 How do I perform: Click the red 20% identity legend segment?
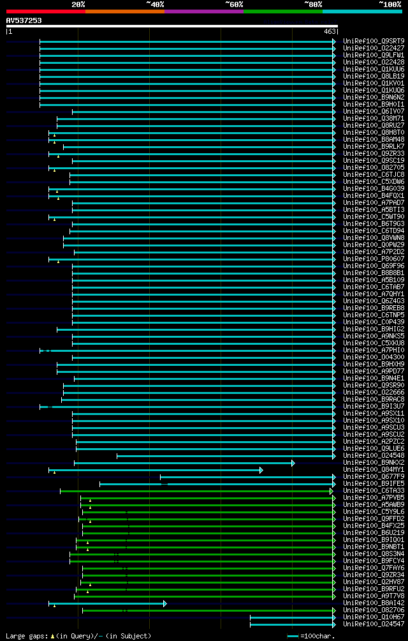tap(46, 11)
